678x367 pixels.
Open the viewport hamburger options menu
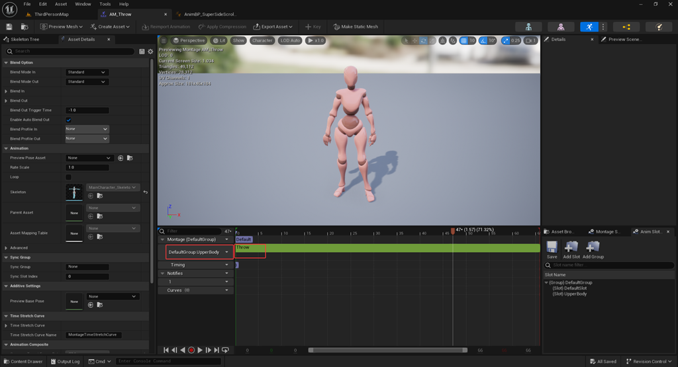point(164,40)
